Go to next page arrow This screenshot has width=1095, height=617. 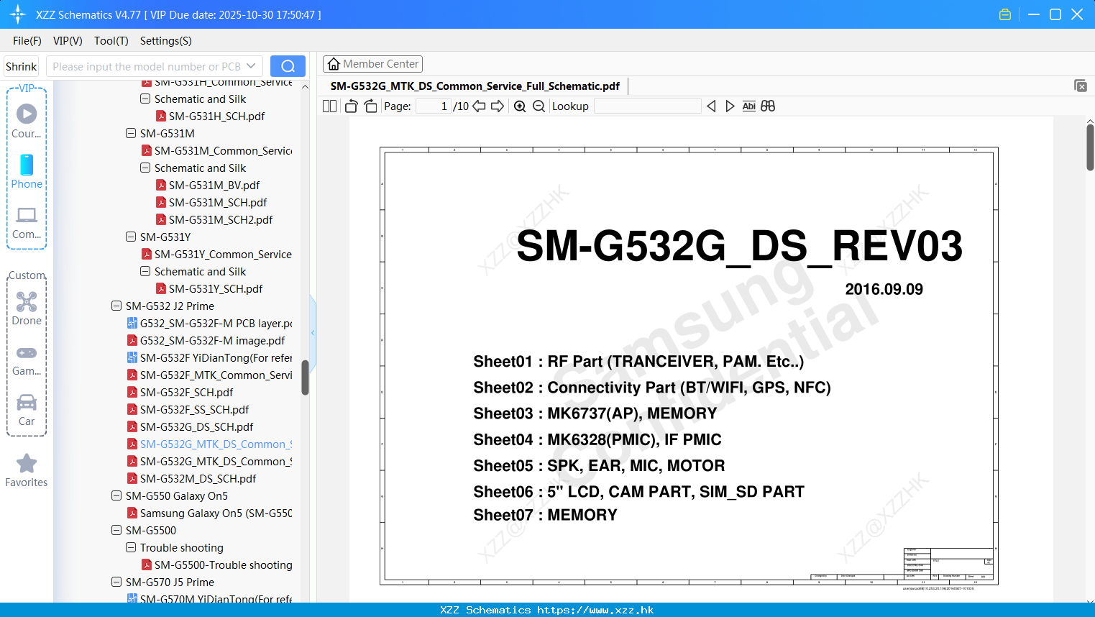coord(498,106)
